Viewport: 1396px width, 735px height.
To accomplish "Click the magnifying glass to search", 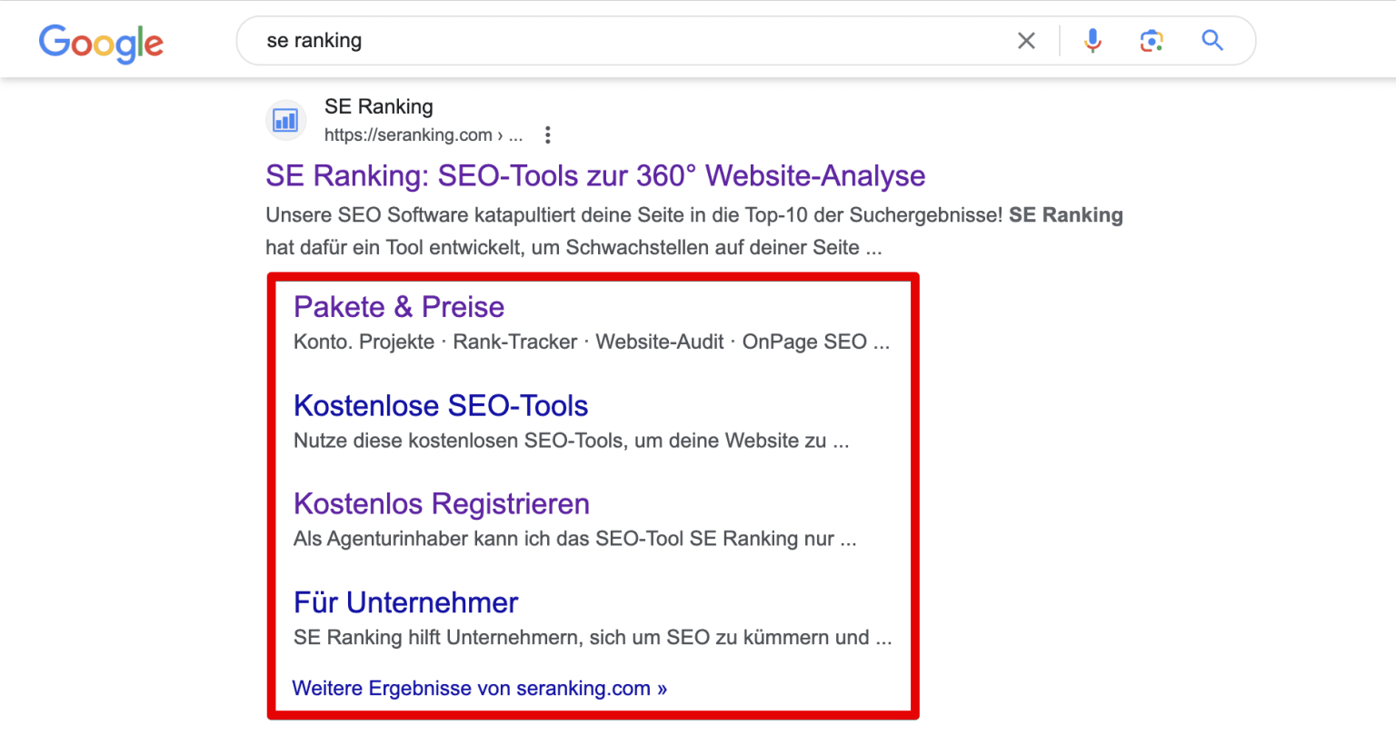I will click(1212, 40).
